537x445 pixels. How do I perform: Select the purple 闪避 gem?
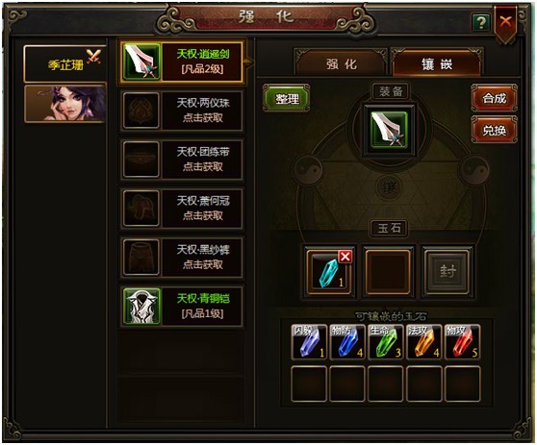[x=309, y=342]
